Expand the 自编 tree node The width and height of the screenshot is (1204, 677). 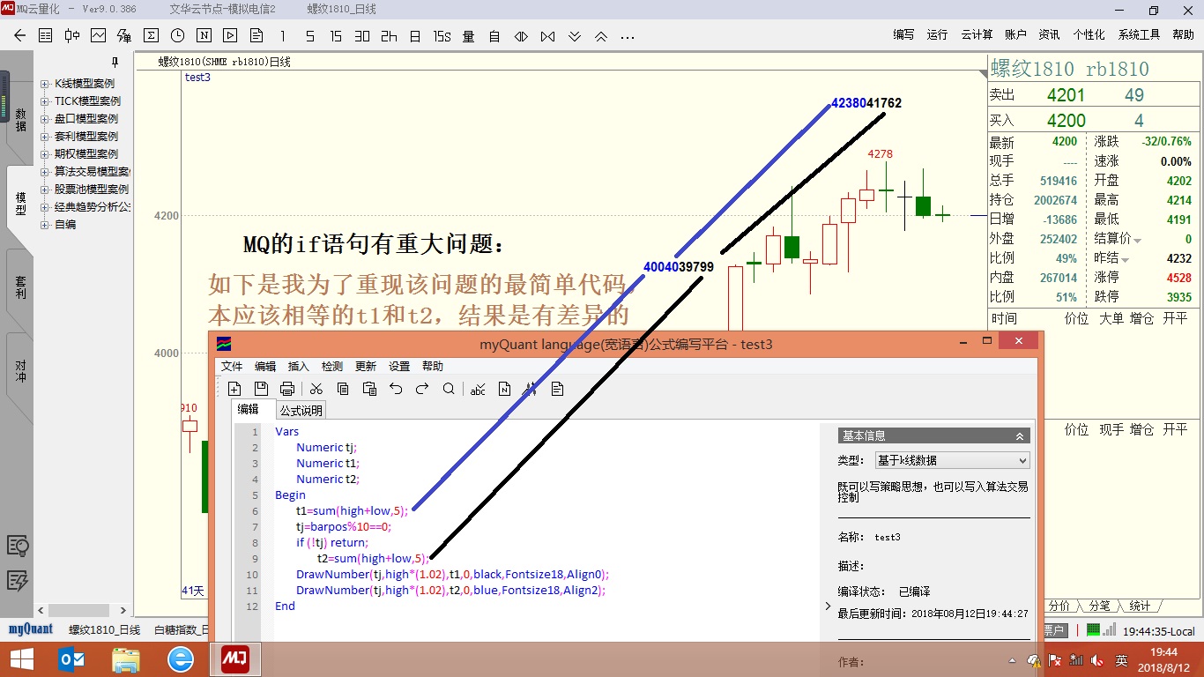[x=45, y=225]
